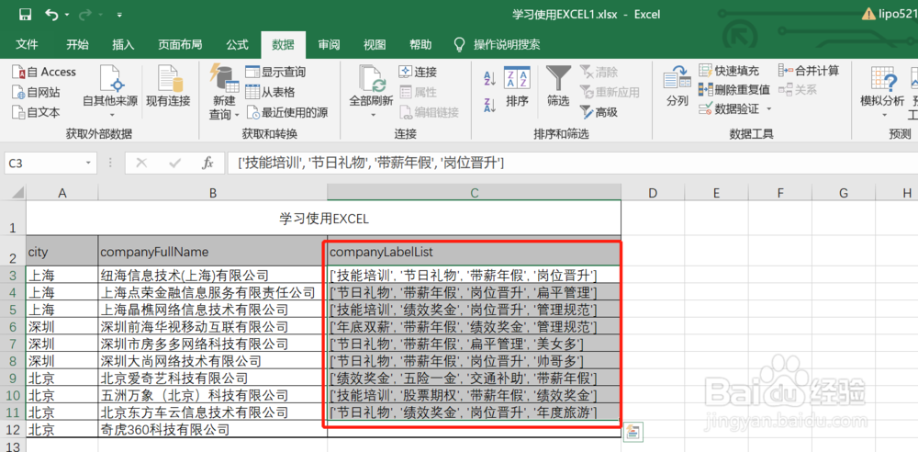This screenshot has width=918, height=452.
Task: Switch to the 审阅 tab
Action: (x=329, y=44)
